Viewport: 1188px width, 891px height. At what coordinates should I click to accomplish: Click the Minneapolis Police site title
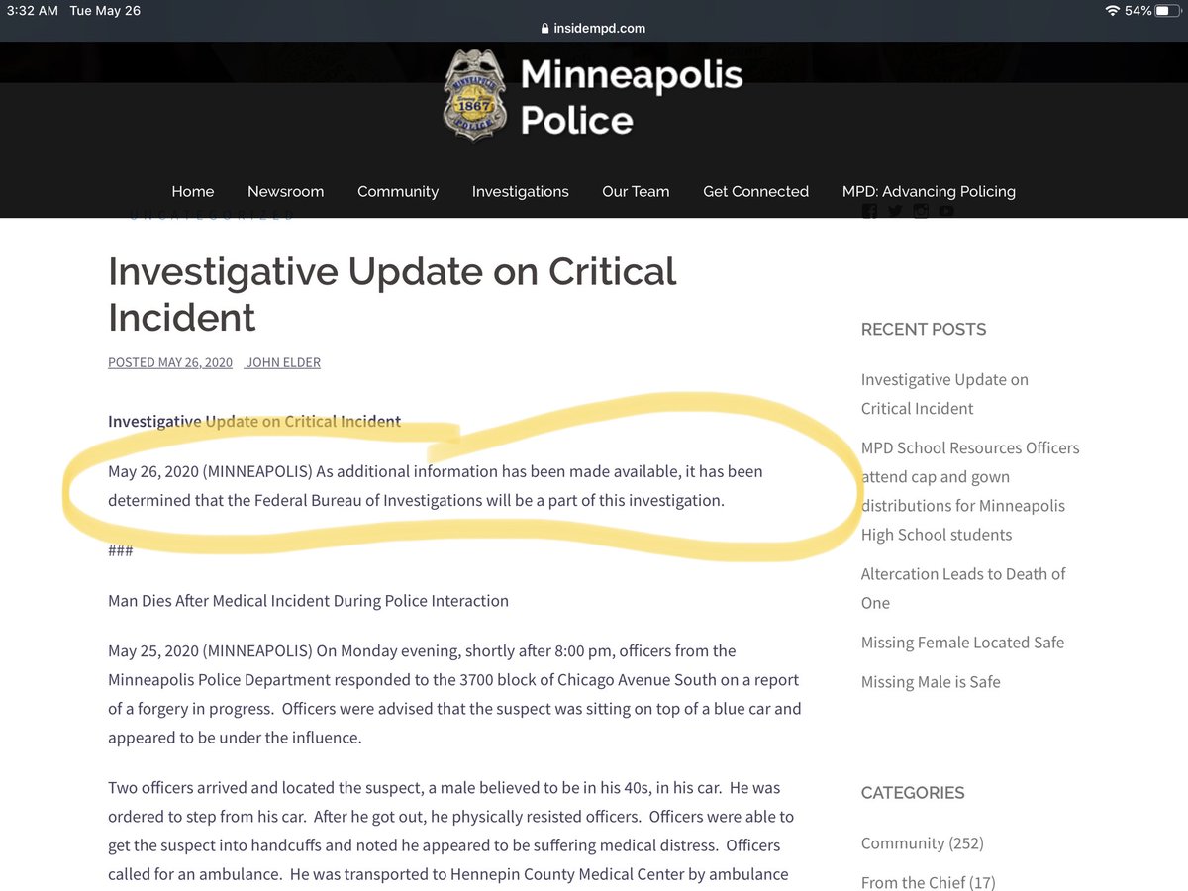pyautogui.click(x=631, y=96)
